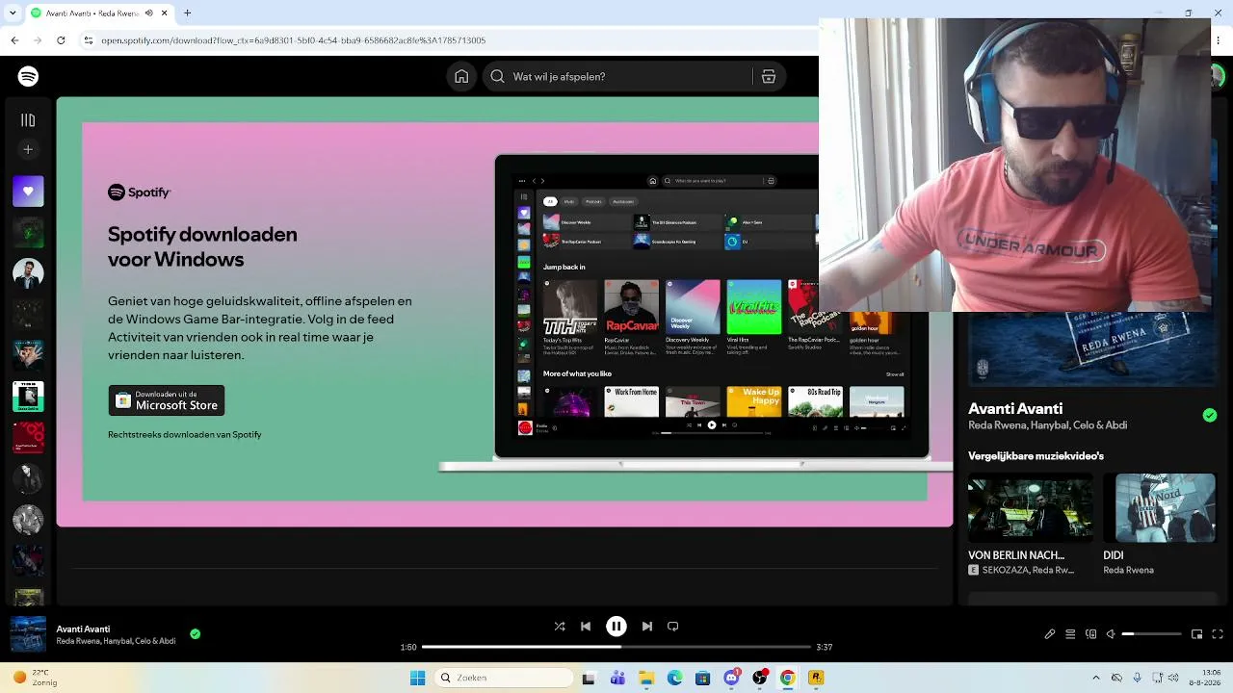1233x693 pixels.
Task: Open the weather widget showing 22°C Zonnig
Action: 37,679
